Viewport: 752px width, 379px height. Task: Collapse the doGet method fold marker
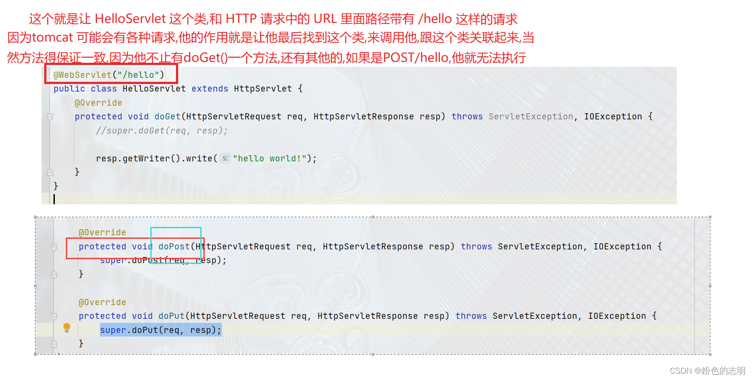tap(50, 117)
